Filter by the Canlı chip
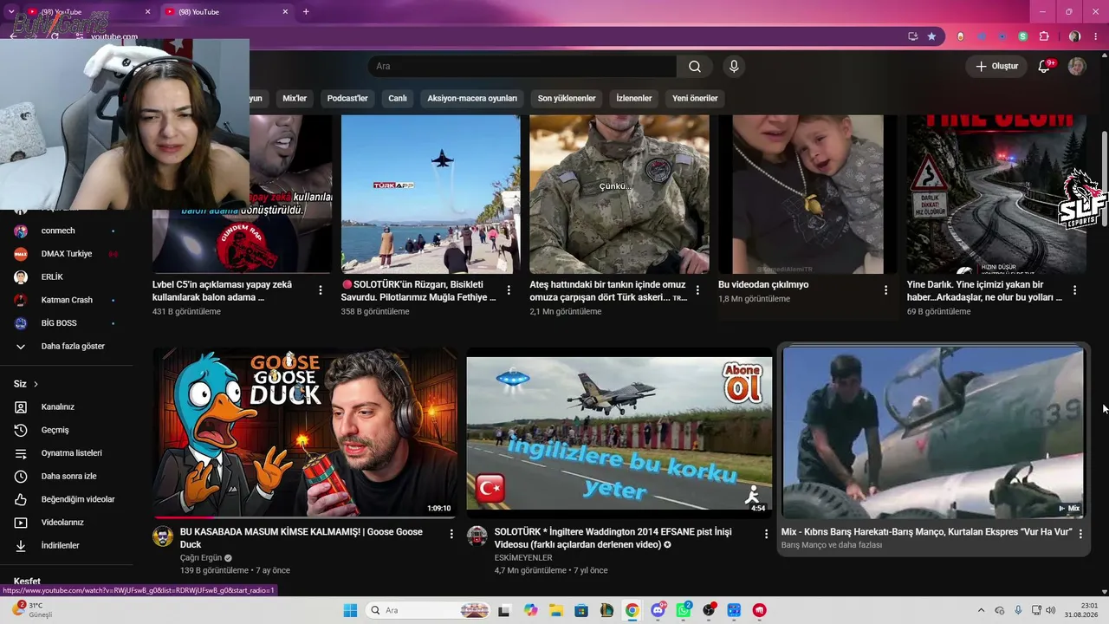This screenshot has height=624, width=1109. coord(398,98)
